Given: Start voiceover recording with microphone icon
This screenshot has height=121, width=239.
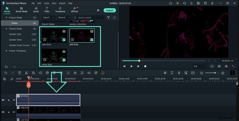Looking at the screenshot, I should pos(179,73).
